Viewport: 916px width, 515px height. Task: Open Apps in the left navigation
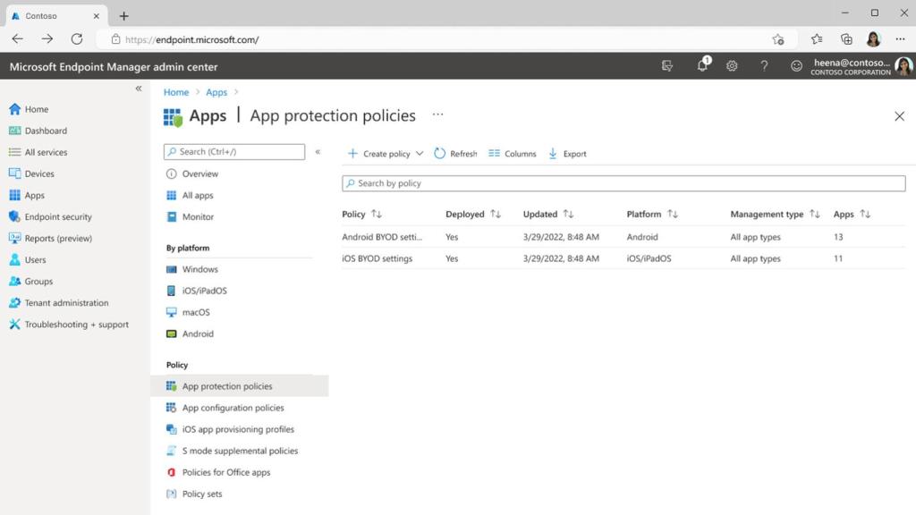[x=28, y=195]
